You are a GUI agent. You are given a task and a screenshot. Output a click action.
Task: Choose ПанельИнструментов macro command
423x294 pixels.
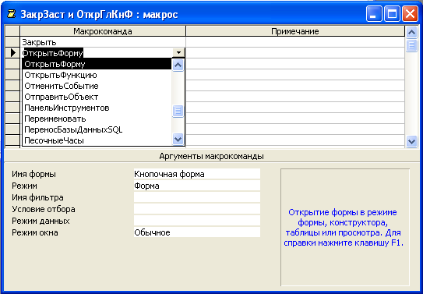97,108
